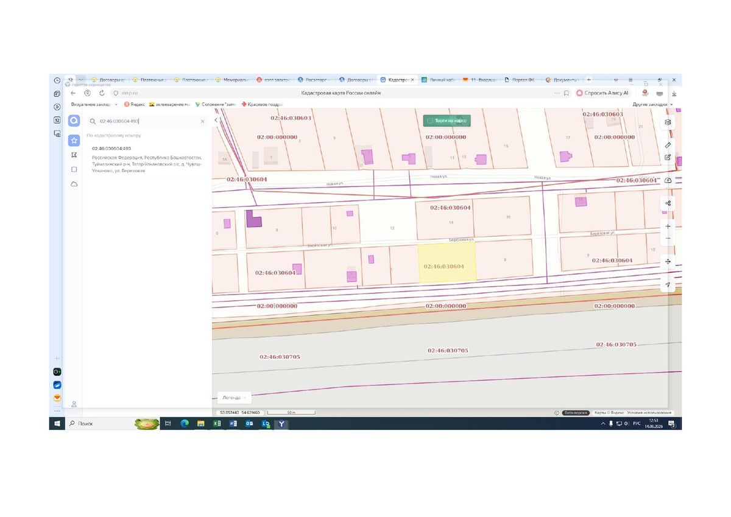The width and height of the screenshot is (731, 517).
Task: Open Excel from the taskbar
Action: coord(217,423)
